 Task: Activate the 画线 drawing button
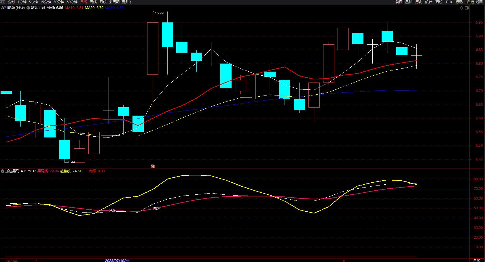(439, 2)
